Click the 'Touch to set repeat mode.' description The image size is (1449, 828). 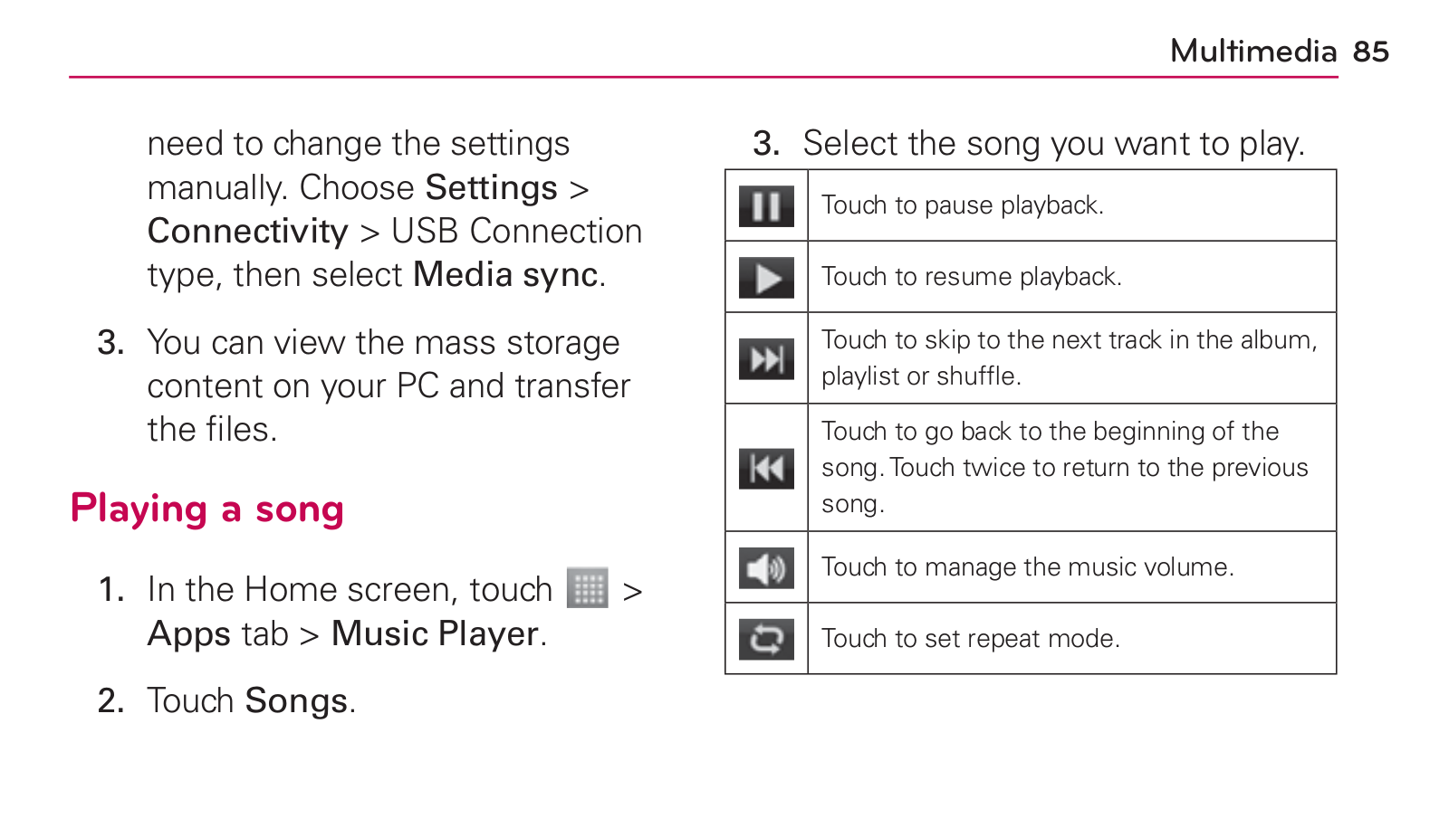pyautogui.click(x=971, y=639)
